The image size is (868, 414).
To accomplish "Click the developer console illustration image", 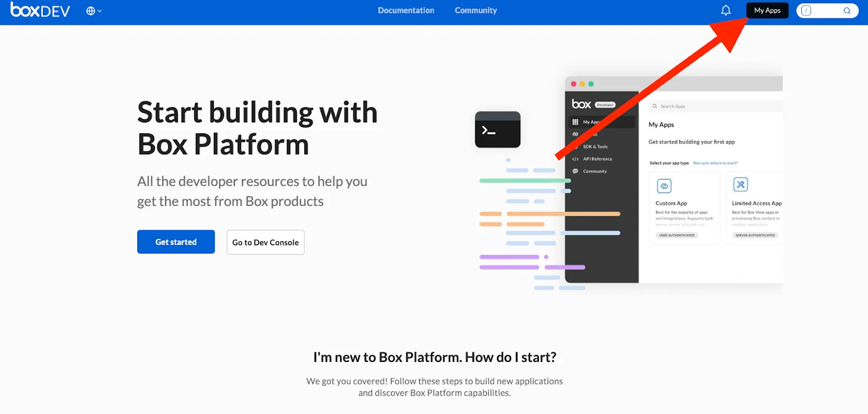I will pyautogui.click(x=629, y=183).
